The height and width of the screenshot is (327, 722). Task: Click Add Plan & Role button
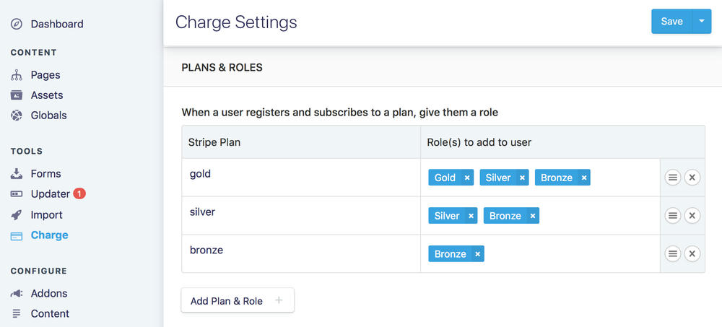pyautogui.click(x=237, y=301)
